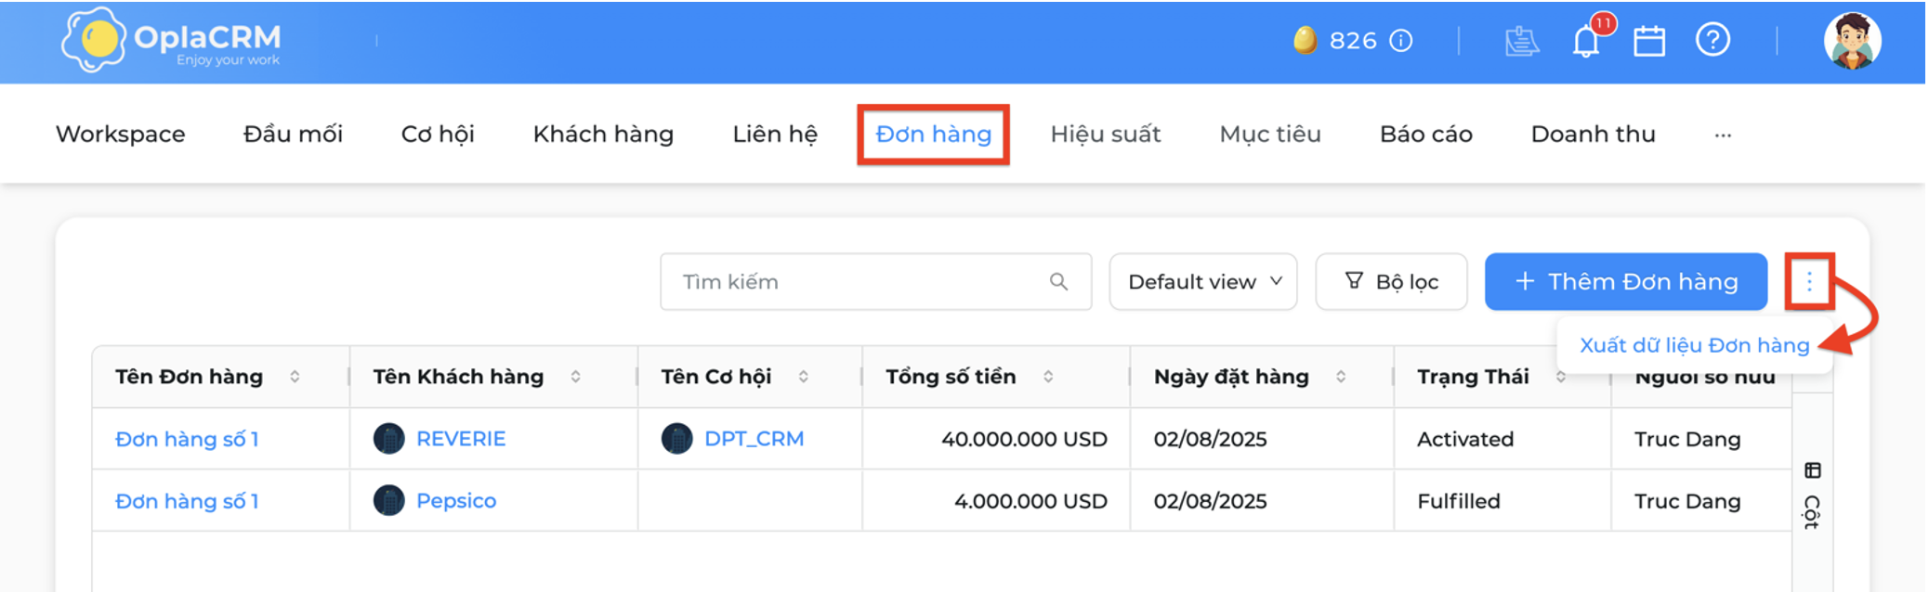
Task: Switch to the Doanh thu tab
Action: click(1594, 135)
